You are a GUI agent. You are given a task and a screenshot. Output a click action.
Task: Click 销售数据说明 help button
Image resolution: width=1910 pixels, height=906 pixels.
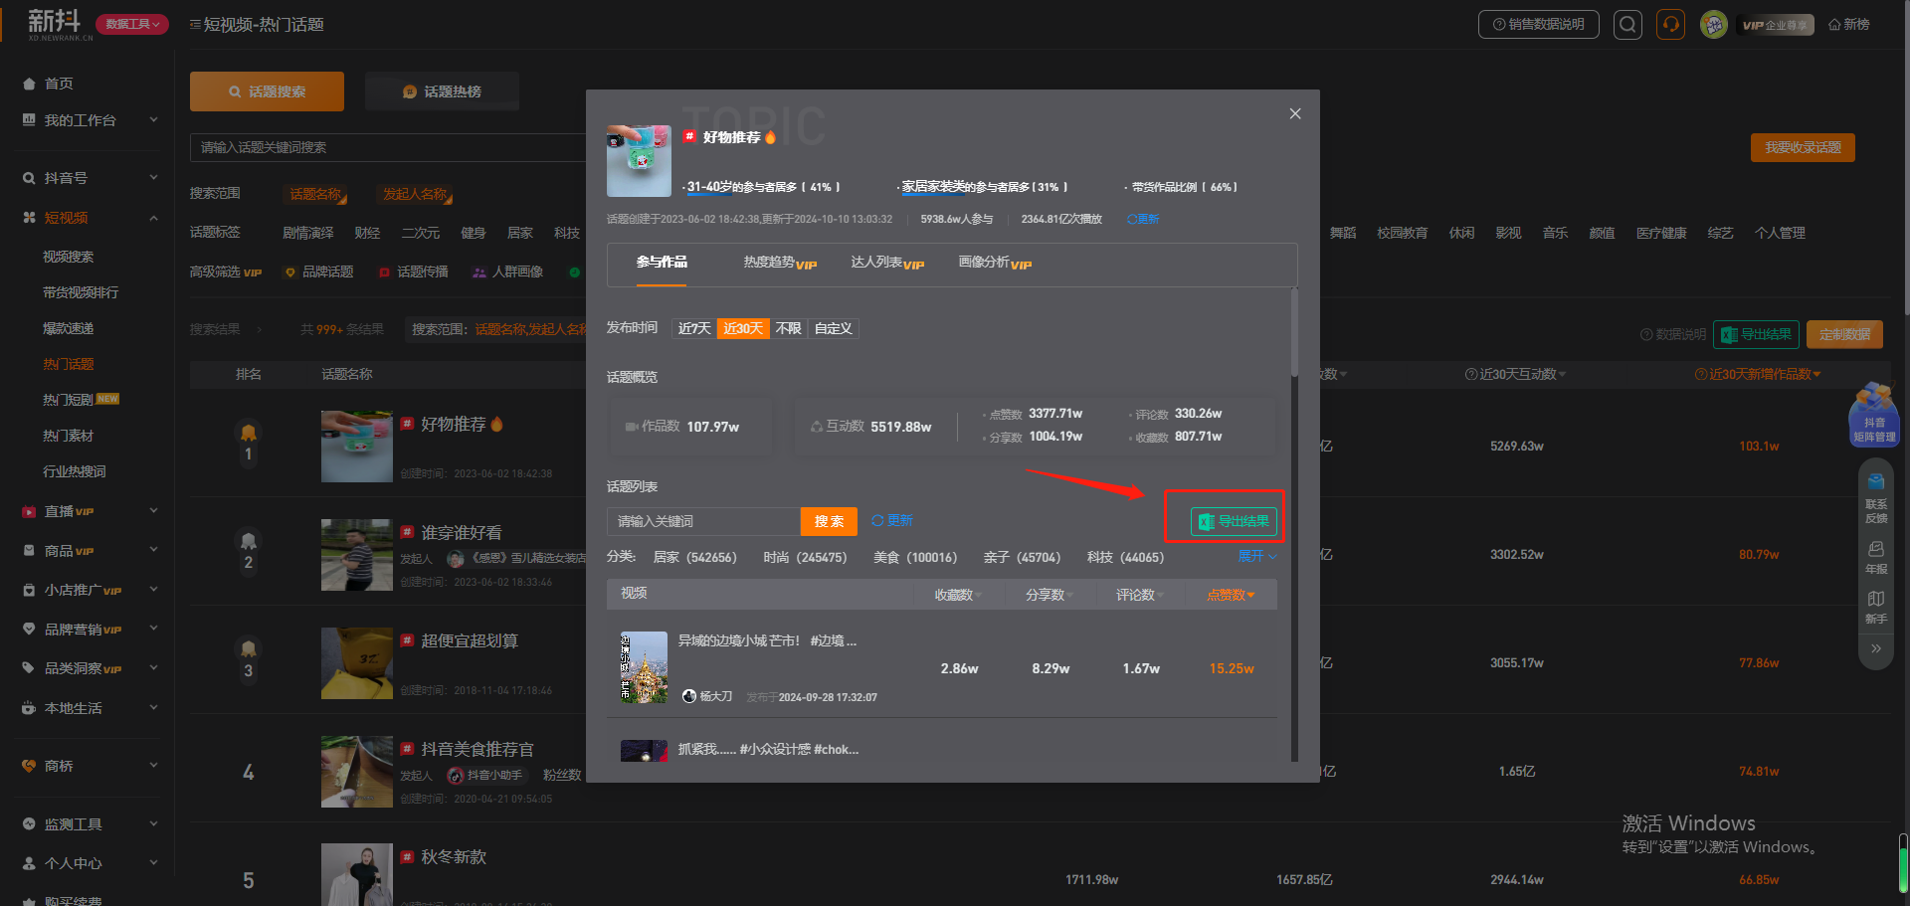tap(1538, 24)
